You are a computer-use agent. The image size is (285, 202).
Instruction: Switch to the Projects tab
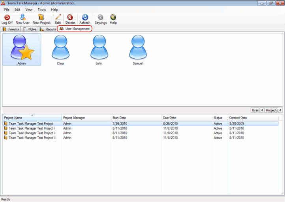[x=11, y=29]
